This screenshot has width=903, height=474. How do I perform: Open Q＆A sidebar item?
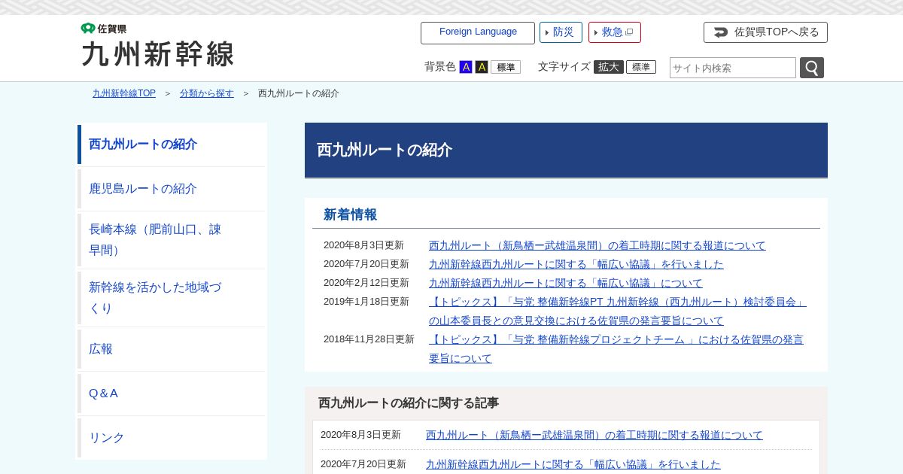click(x=172, y=393)
